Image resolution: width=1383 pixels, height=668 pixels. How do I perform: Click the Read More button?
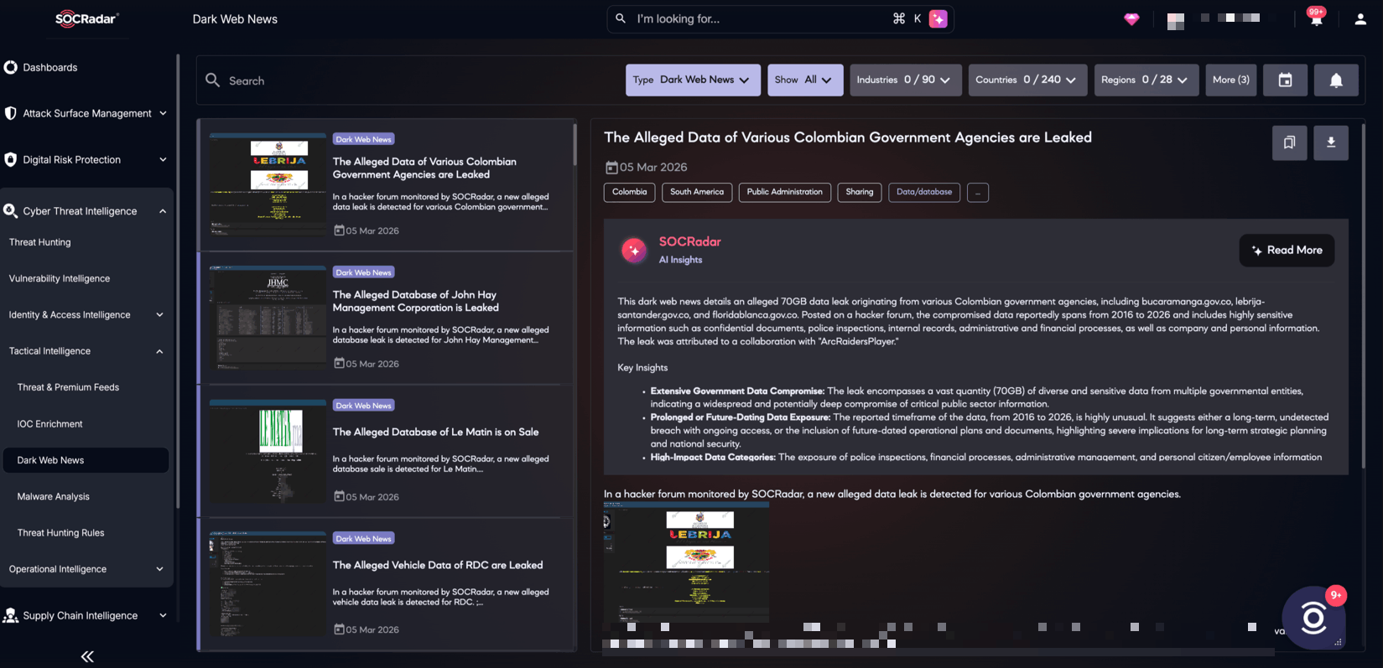coord(1287,250)
